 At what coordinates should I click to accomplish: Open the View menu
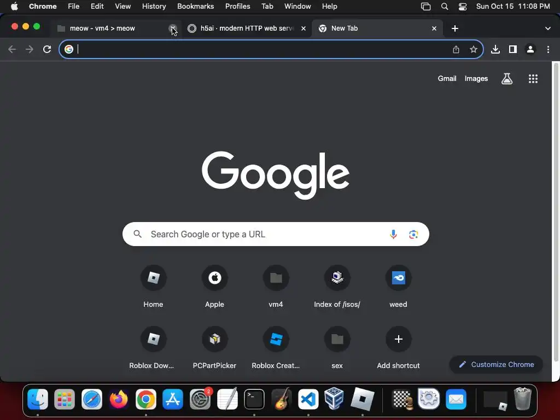(x=122, y=7)
